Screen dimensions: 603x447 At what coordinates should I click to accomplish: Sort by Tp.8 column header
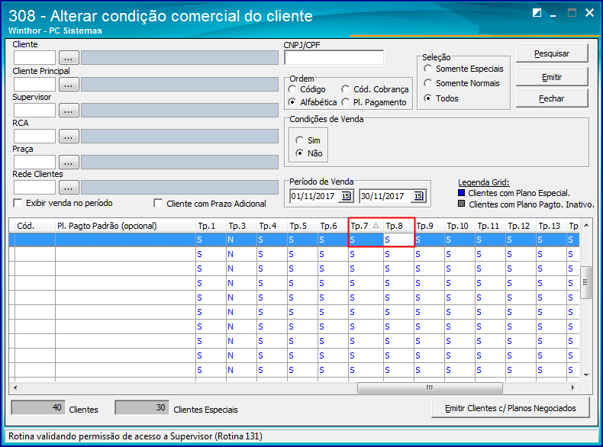pos(398,226)
